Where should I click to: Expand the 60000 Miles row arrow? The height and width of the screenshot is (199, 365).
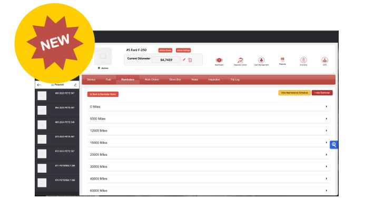pos(327,191)
